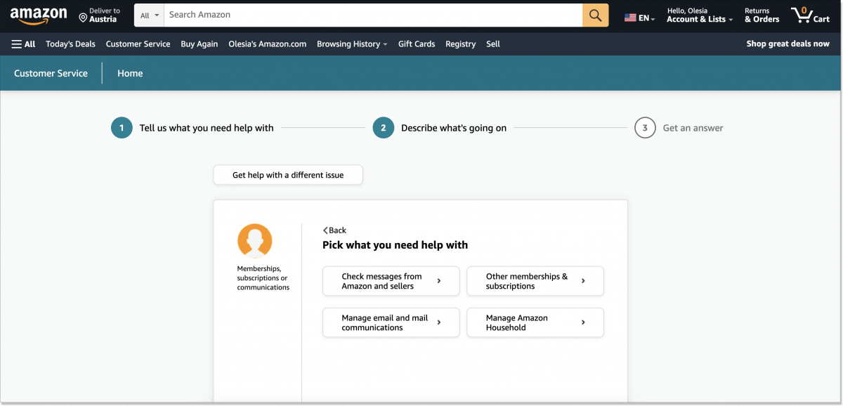Expand the All search category dropdown
Viewport: 843px width, 406px height.
149,15
